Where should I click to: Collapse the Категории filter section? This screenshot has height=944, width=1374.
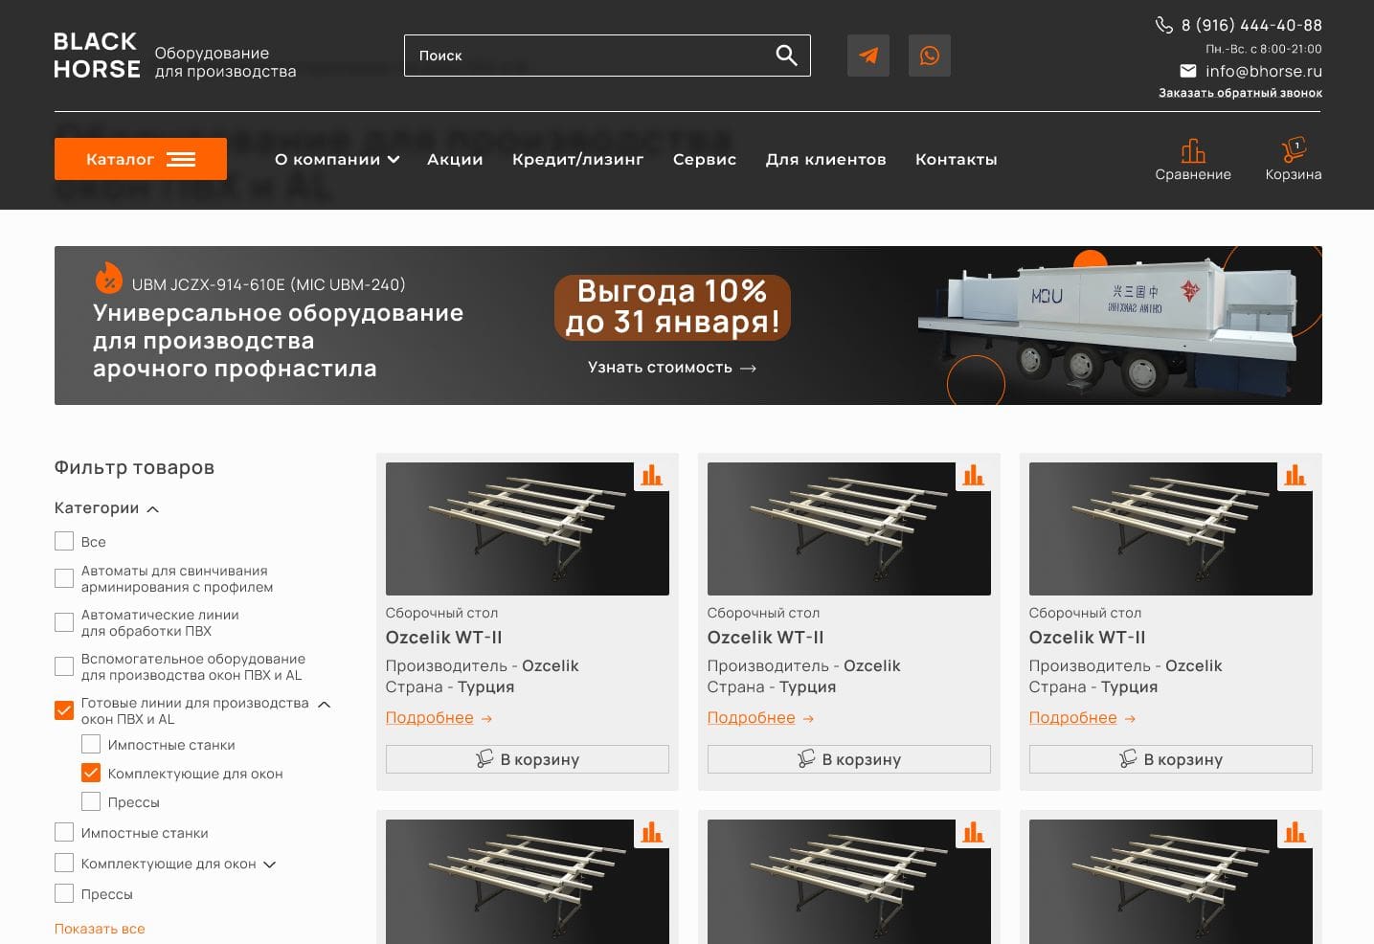[x=153, y=509]
